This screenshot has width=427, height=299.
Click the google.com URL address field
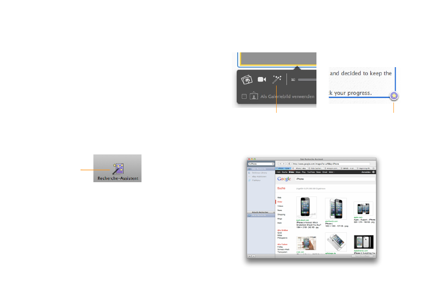[331, 164]
